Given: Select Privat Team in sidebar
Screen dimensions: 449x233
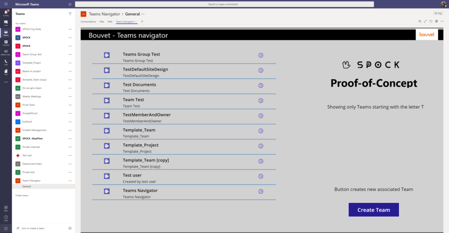Looking at the screenshot, I should tap(29, 105).
